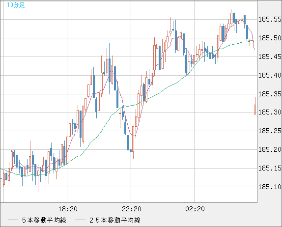Click the purple 5-bar moving average legend line
The width and height of the screenshot is (282, 227).
click(13, 220)
